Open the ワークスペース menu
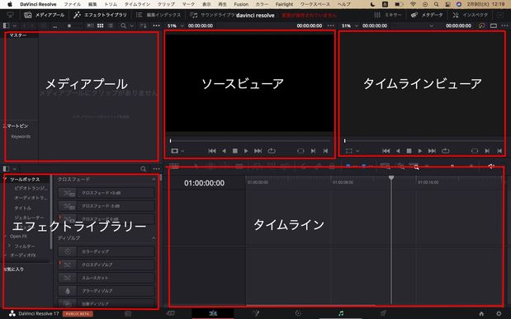The width and height of the screenshot is (511, 319). pyautogui.click(x=315, y=4)
